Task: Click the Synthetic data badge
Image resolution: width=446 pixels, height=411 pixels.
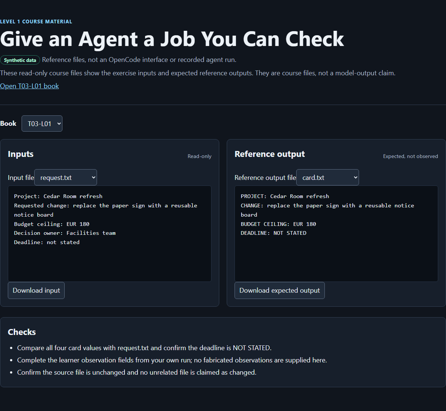Action: 20,60
